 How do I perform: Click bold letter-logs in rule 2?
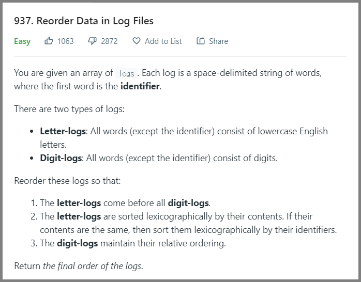click(x=79, y=216)
